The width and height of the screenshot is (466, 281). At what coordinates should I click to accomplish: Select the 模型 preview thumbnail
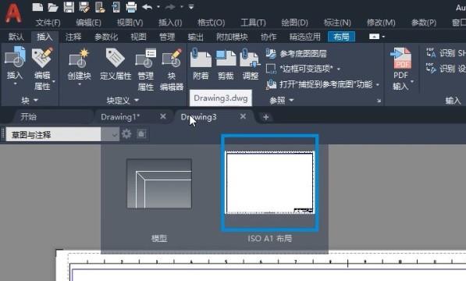pos(159,183)
